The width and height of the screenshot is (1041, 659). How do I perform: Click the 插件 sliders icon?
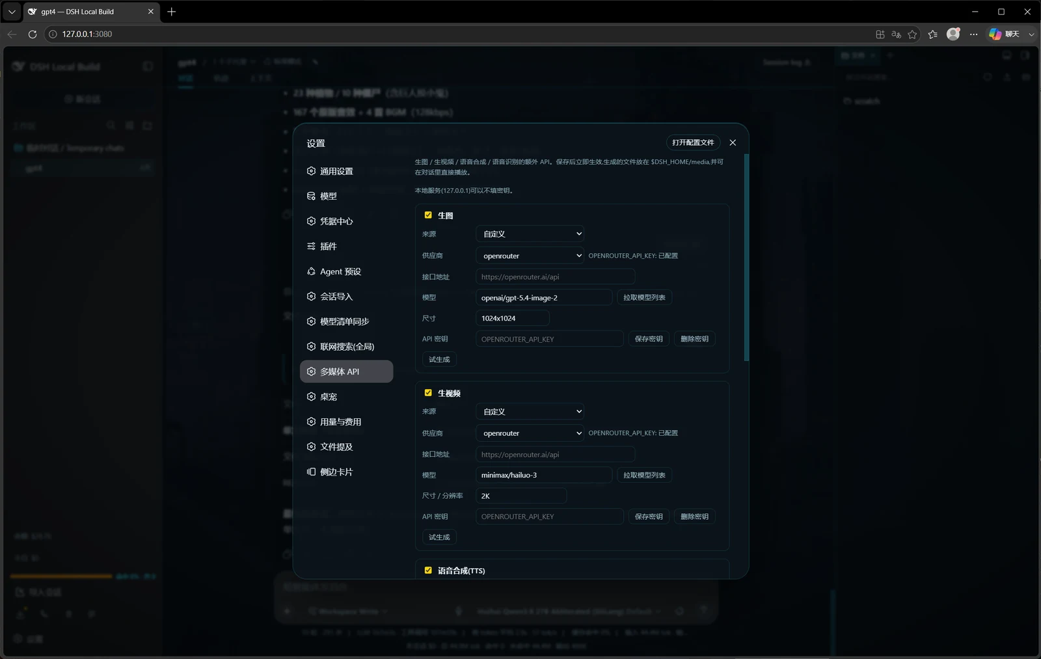(x=311, y=246)
